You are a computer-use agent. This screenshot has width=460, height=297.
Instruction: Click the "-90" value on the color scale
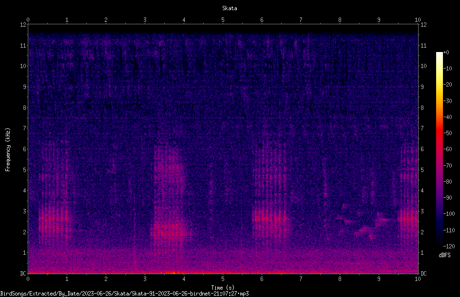tap(447, 198)
